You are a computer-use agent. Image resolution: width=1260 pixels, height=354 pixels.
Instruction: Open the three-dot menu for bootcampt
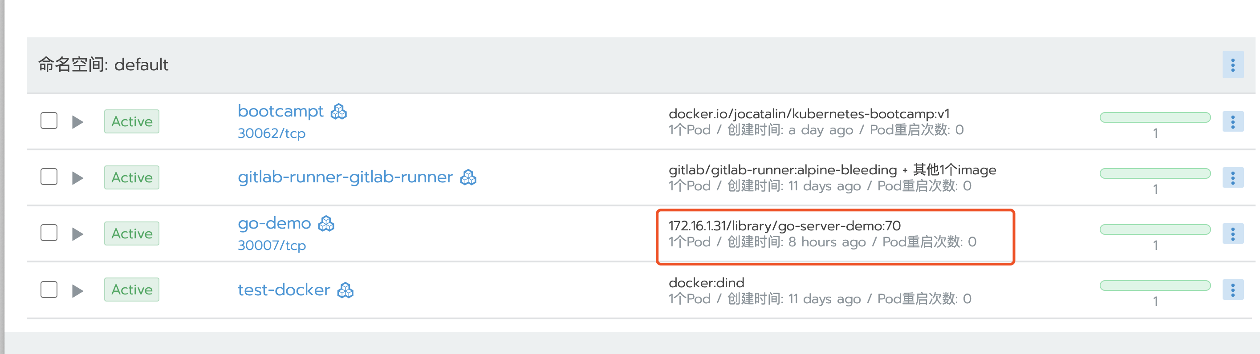[x=1232, y=121]
